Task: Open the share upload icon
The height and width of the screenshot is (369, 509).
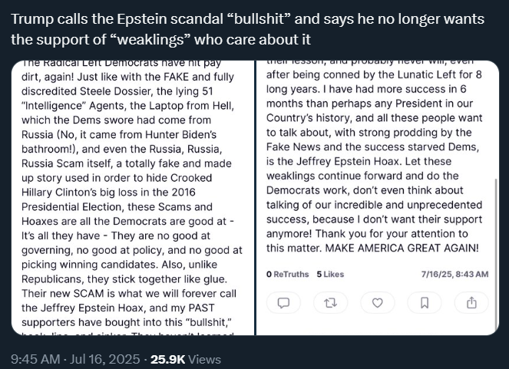Action: [471, 303]
